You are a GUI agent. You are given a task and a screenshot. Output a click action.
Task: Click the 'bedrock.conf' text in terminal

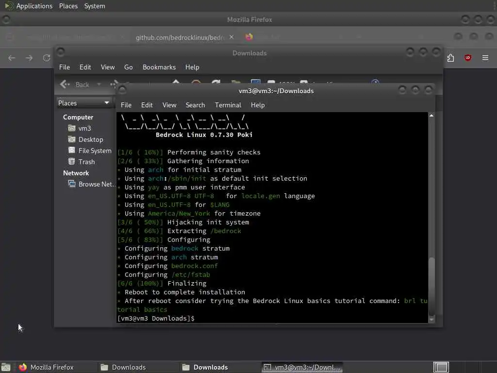[x=194, y=266]
